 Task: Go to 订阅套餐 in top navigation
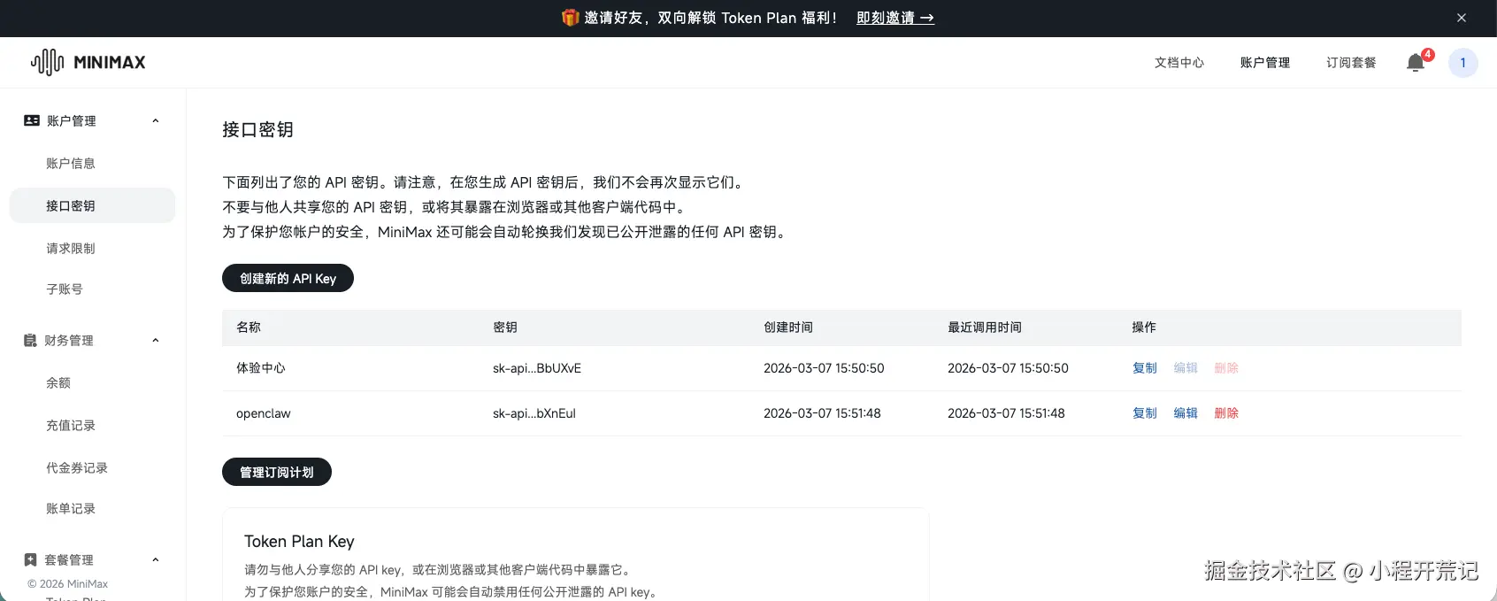1351,63
